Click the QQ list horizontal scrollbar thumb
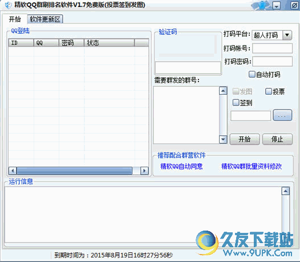 coord(74,171)
